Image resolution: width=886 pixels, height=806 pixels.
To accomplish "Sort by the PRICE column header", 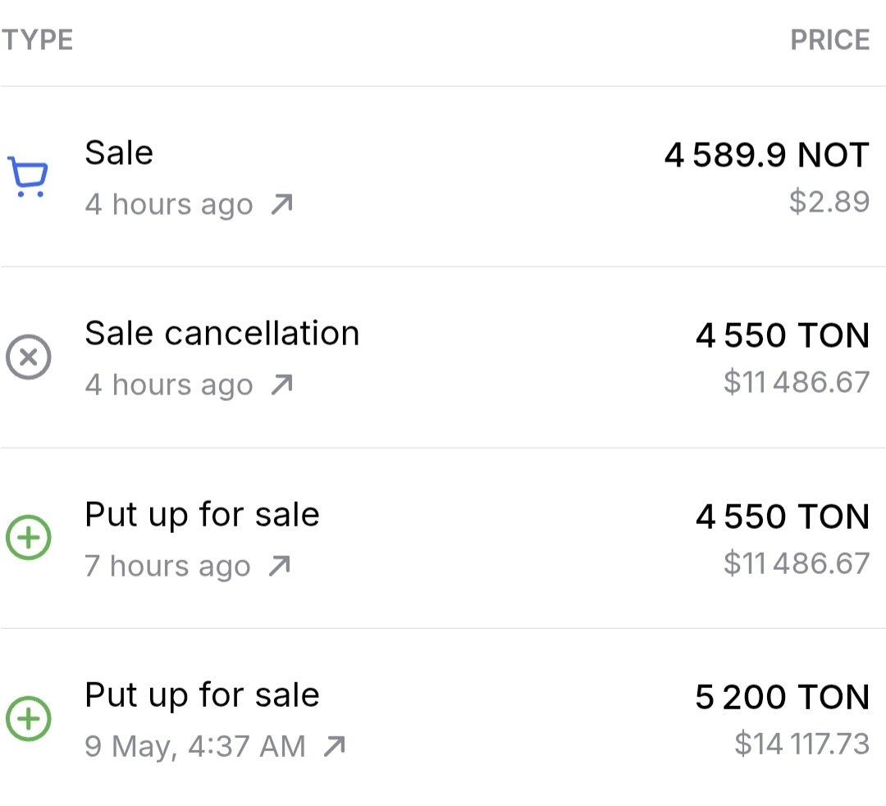I will point(830,40).
